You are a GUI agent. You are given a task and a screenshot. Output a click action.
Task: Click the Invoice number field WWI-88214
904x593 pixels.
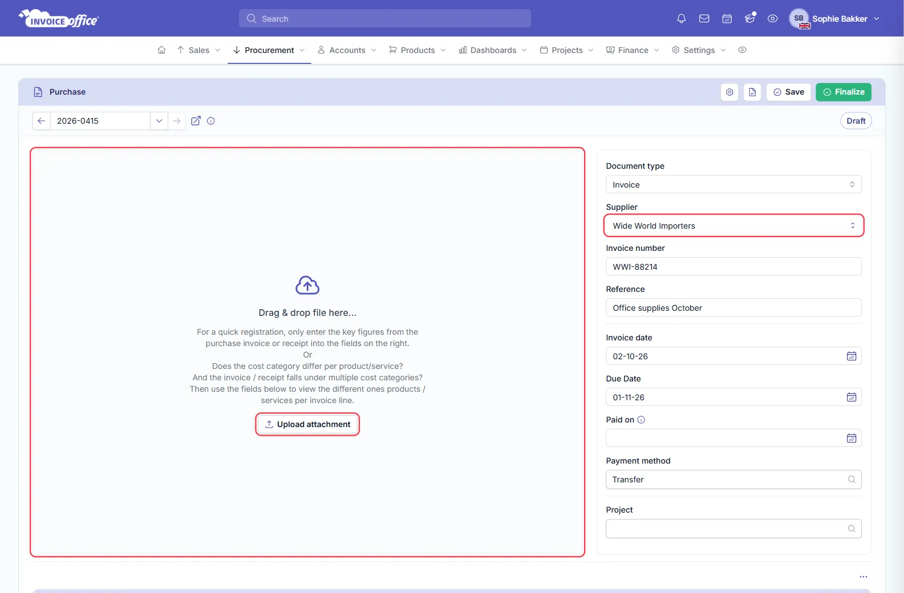coord(733,267)
